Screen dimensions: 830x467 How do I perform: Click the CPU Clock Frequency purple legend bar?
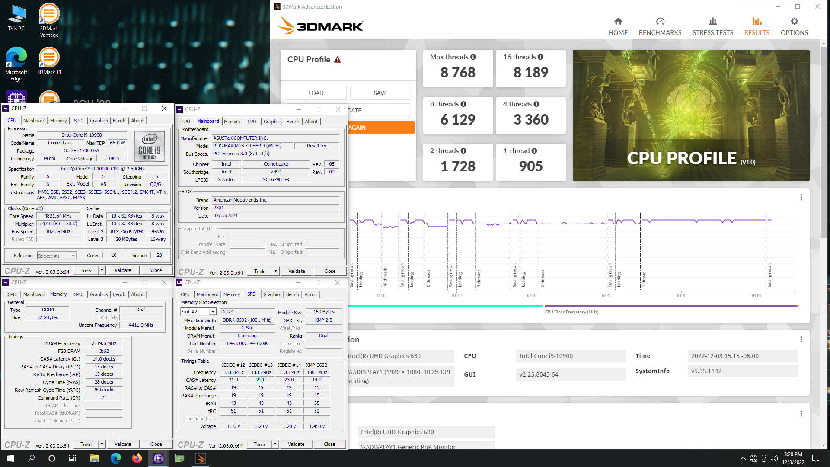click(x=671, y=307)
